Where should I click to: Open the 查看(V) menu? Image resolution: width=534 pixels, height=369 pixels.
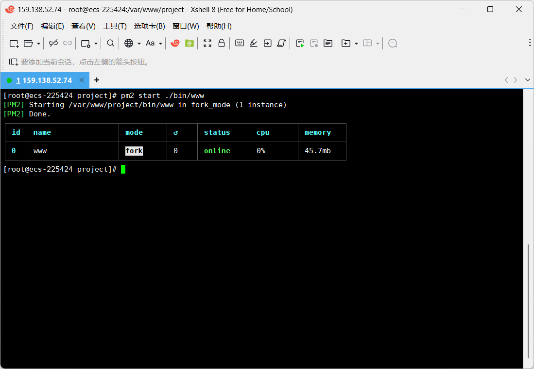pos(84,26)
